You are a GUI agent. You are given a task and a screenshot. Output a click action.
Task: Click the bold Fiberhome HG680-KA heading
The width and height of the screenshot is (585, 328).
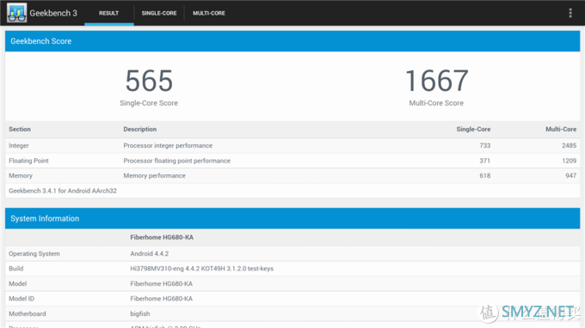(x=162, y=237)
